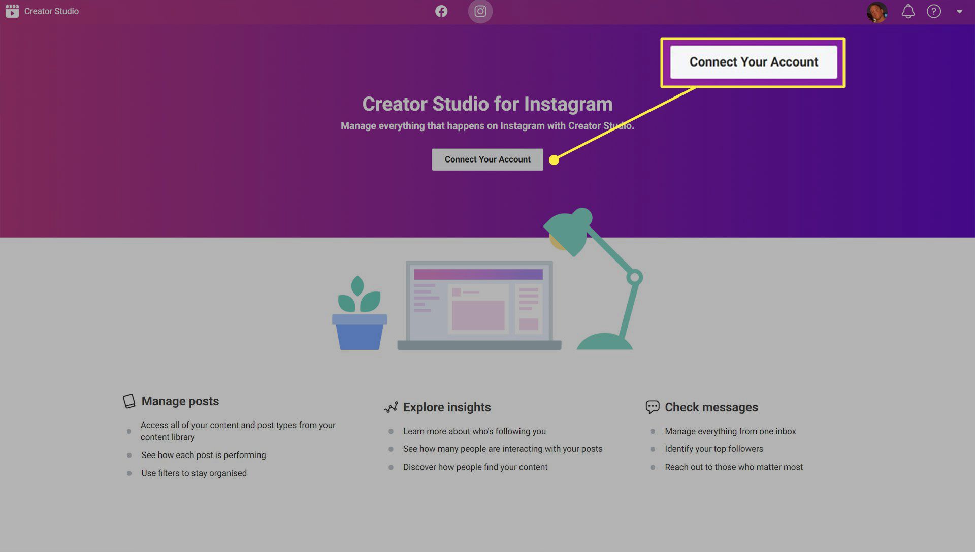Click the Manage posts heading
This screenshot has width=975, height=552.
[180, 401]
